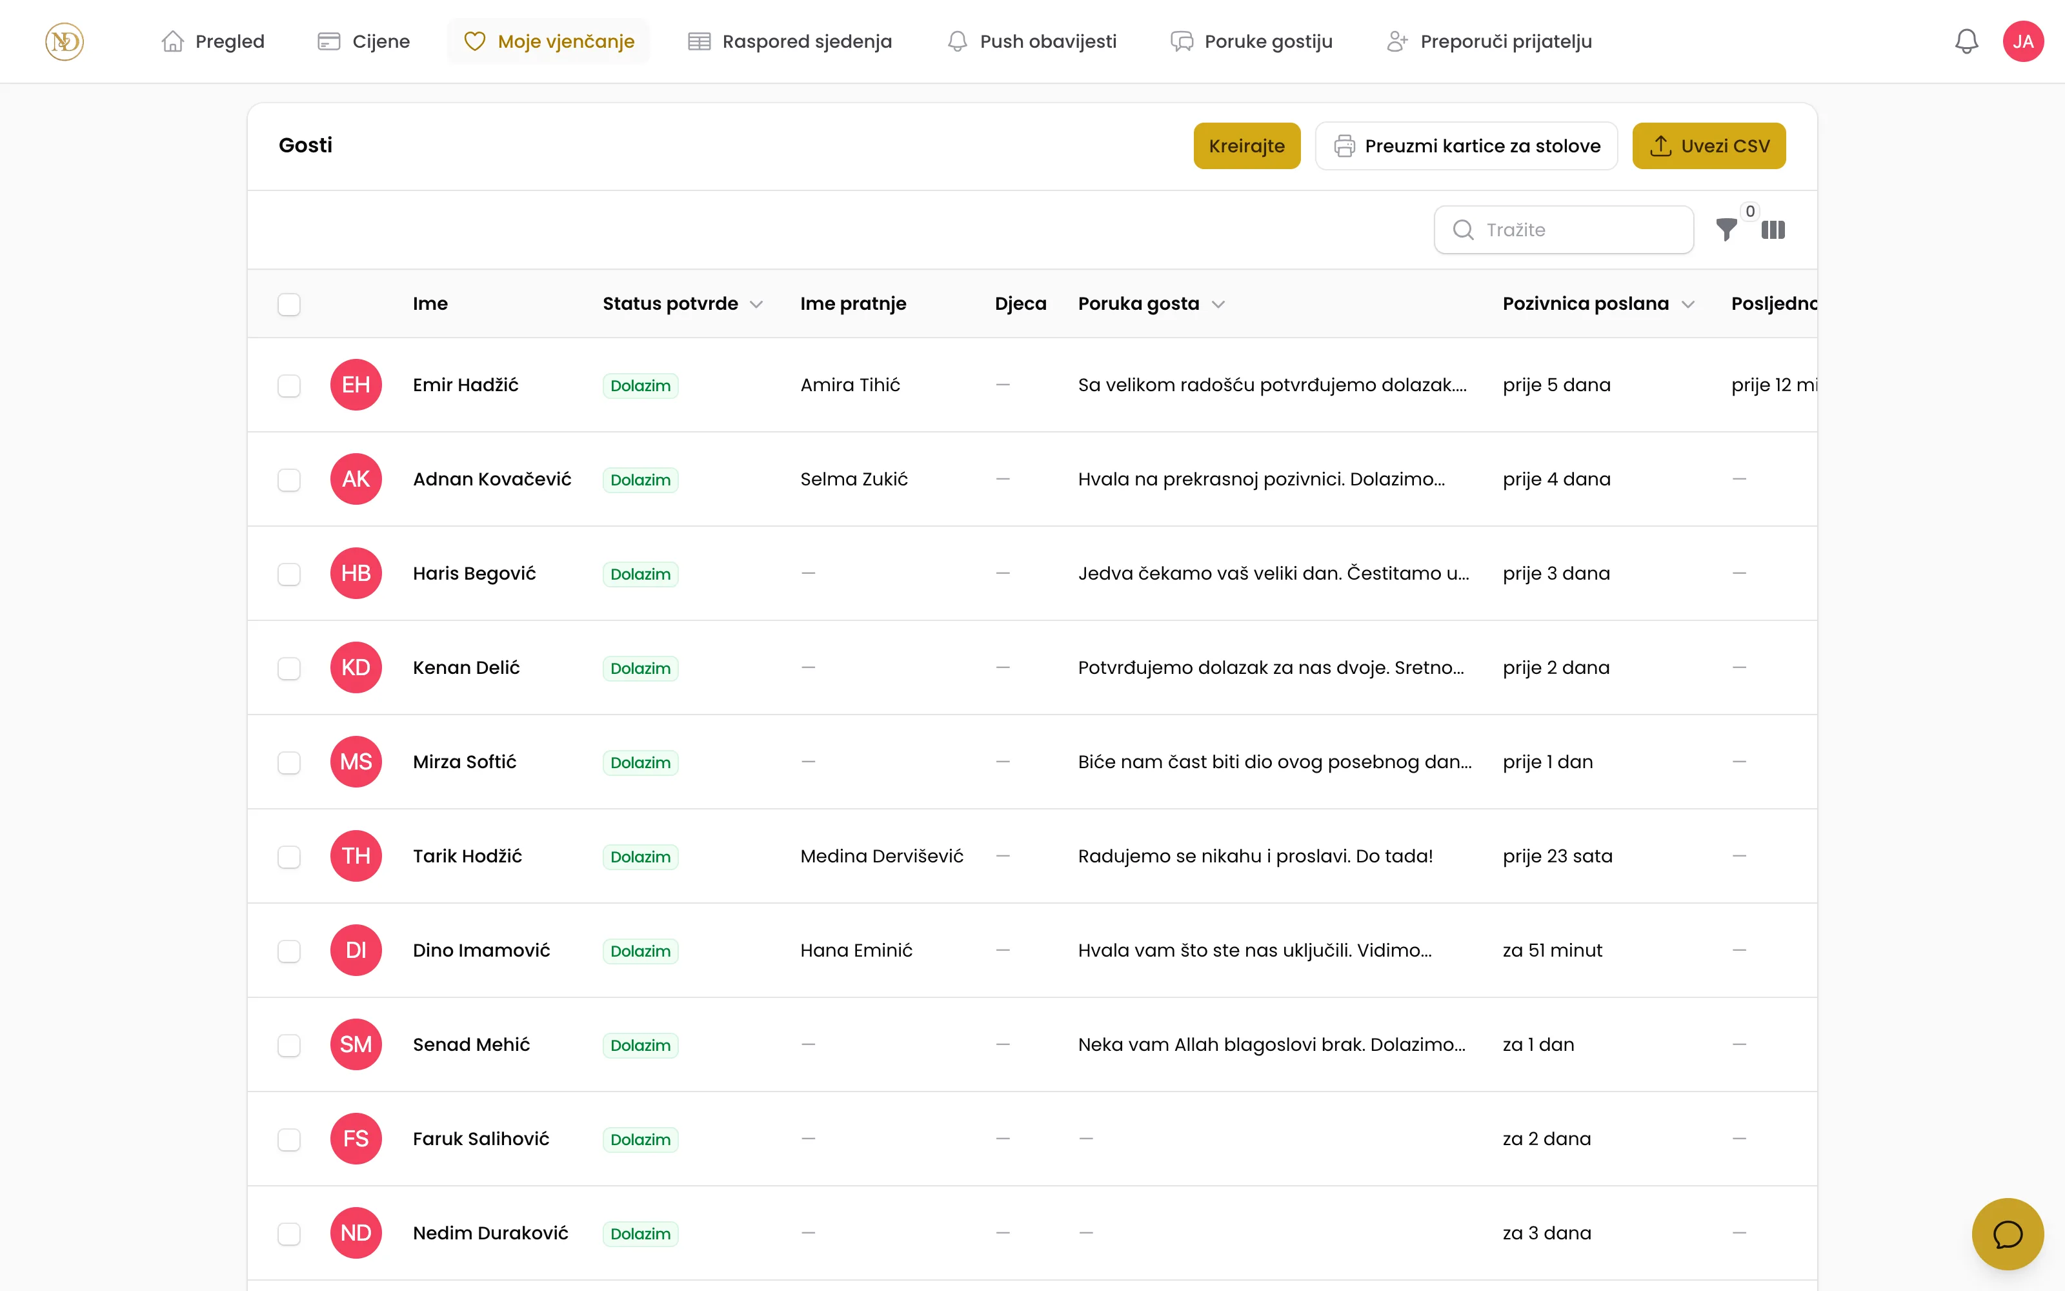The image size is (2065, 1291).
Task: Select the Tarik Hodžić row checkbox
Action: (289, 857)
